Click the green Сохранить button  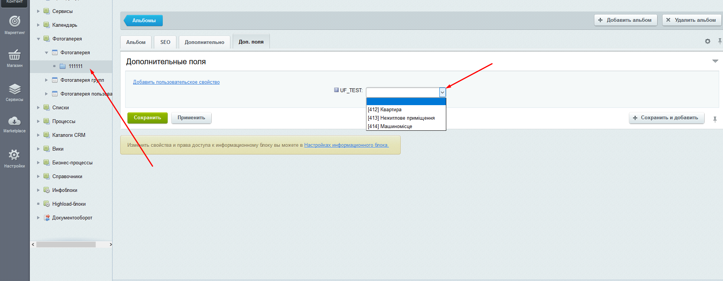pyautogui.click(x=147, y=118)
